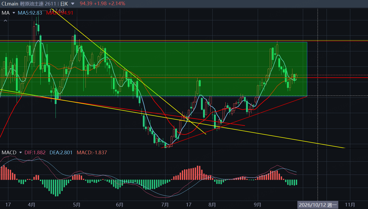Open the 日K period dropdown arrow
The image size is (368, 209).
pyautogui.click(x=72, y=4)
